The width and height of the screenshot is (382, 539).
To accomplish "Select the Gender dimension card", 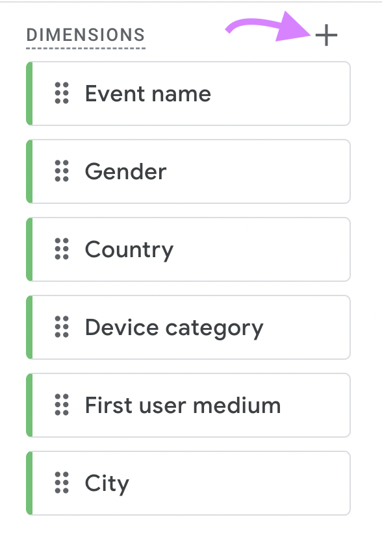I will (x=188, y=171).
